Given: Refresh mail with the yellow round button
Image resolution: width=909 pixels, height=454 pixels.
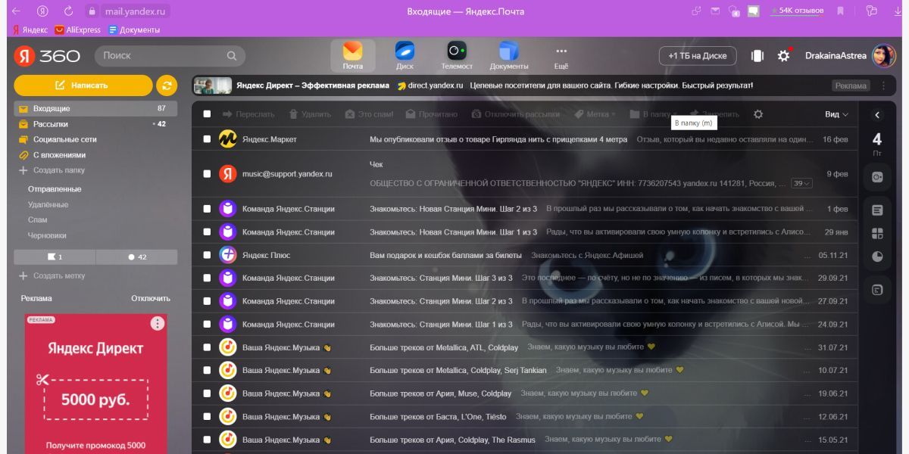Looking at the screenshot, I should click(167, 86).
